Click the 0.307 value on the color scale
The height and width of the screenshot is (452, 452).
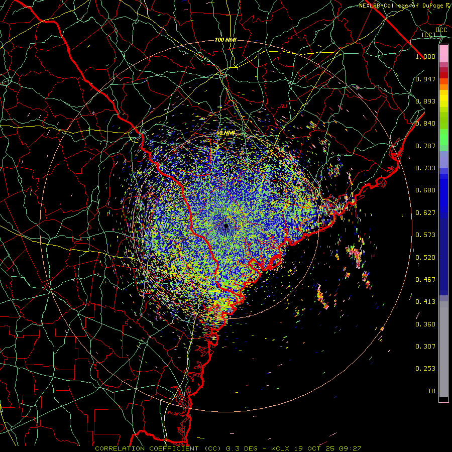click(425, 347)
